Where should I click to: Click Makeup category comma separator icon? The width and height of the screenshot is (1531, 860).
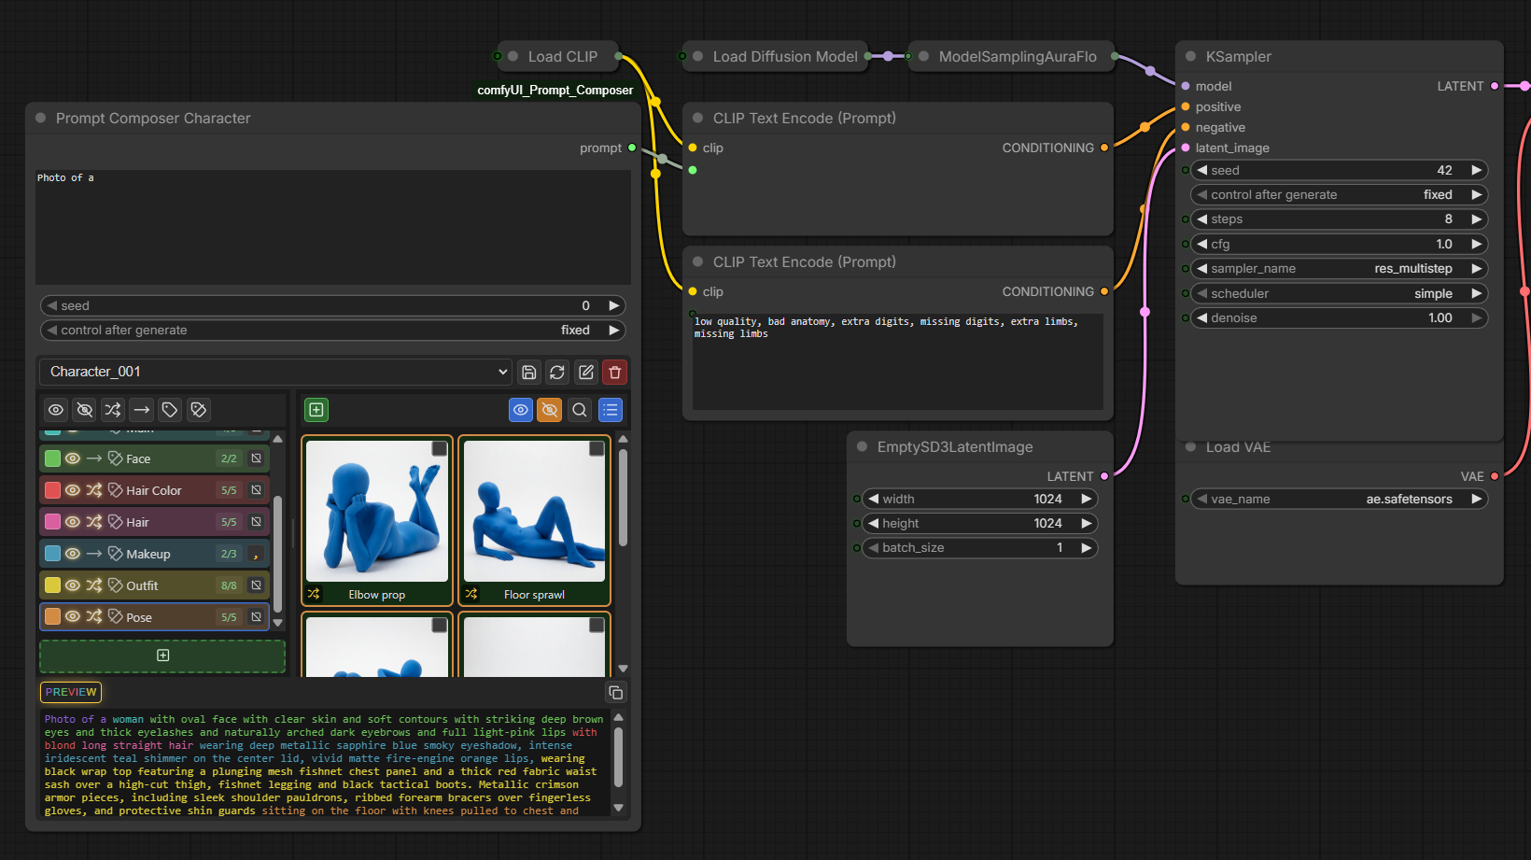256,554
